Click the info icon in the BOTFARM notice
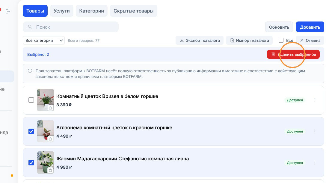Image resolution: width=329 pixels, height=183 pixels. (x=30, y=71)
